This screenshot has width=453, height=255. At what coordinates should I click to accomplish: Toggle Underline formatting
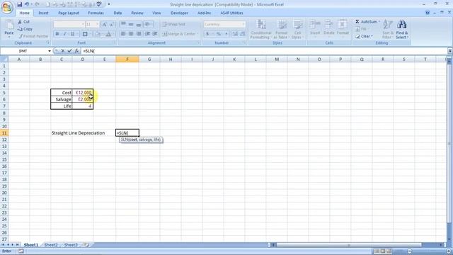point(72,34)
